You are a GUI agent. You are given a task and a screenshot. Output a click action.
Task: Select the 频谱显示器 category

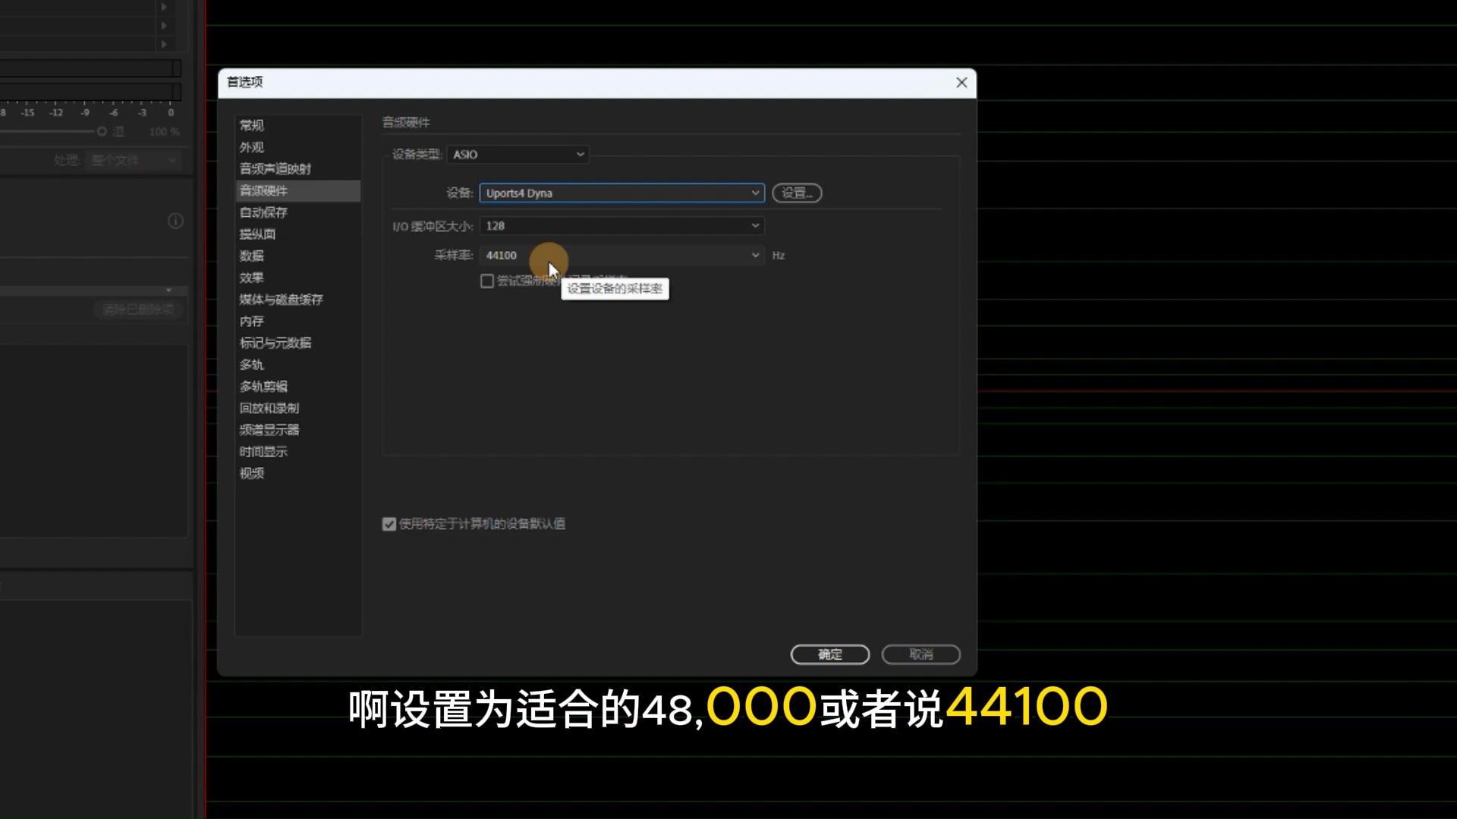click(269, 429)
